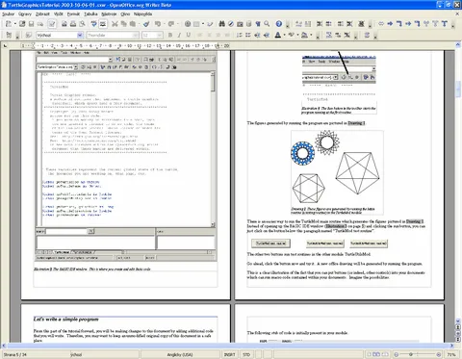Image resolution: width=462 pixels, height=359 pixels.
Task: Open the Tabulka menu
Action: 90,13
